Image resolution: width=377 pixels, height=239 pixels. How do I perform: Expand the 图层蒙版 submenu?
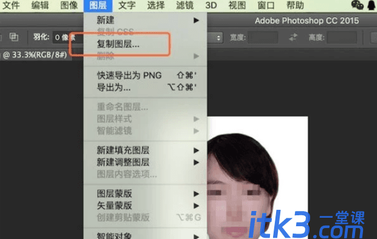(145, 193)
